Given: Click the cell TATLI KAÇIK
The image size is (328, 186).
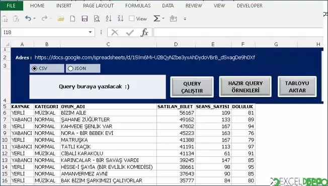Looking at the screenshot, I should coord(108,146).
